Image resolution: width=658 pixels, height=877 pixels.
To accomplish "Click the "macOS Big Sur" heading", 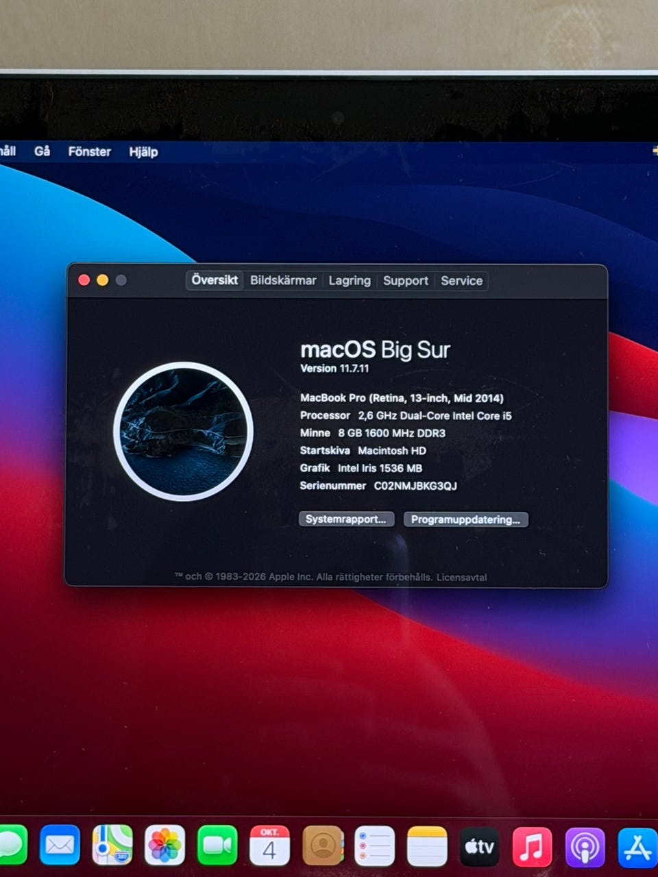I will (x=376, y=350).
